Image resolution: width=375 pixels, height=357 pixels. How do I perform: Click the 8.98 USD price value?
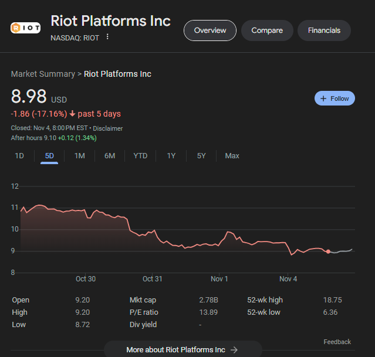(x=39, y=97)
